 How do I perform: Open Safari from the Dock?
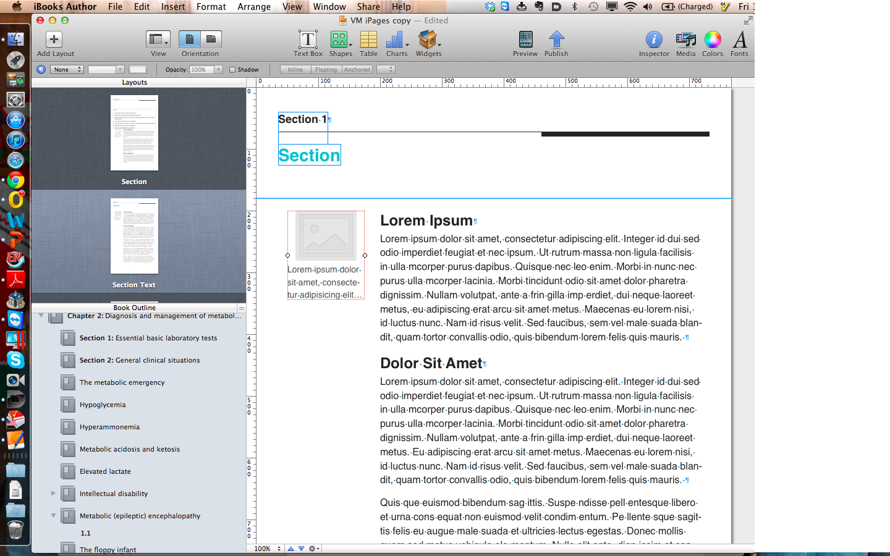tap(15, 161)
